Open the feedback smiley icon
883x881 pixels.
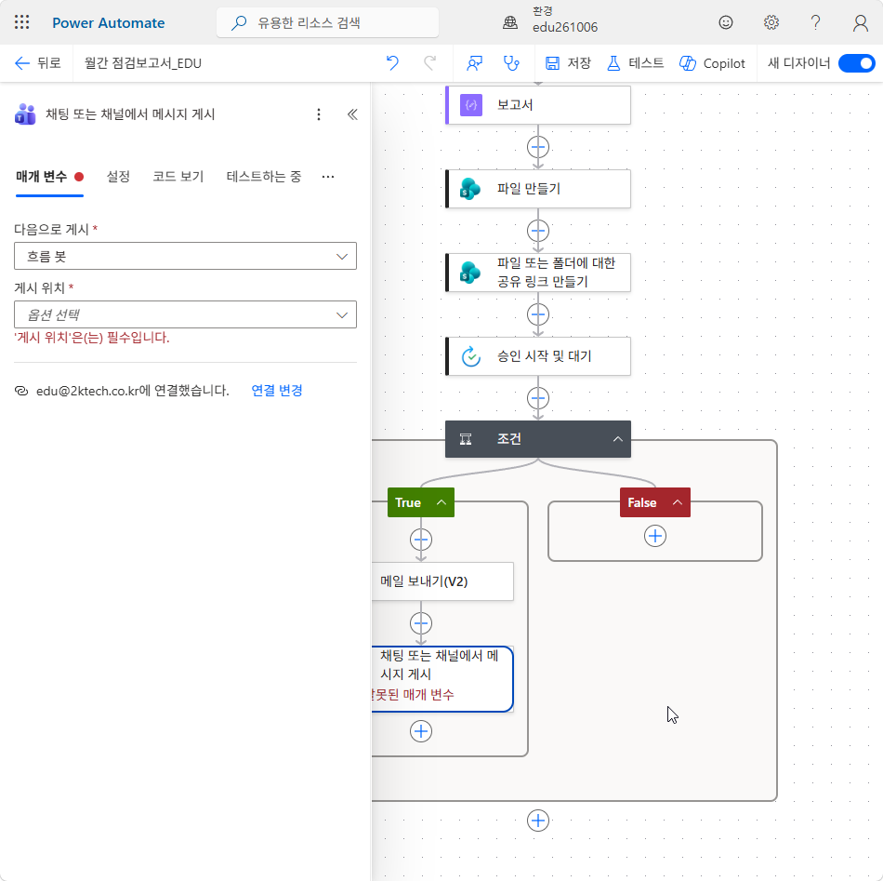726,22
